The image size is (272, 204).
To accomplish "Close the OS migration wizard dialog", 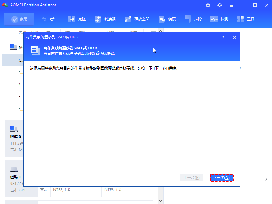I will pyautogui.click(x=235, y=37).
